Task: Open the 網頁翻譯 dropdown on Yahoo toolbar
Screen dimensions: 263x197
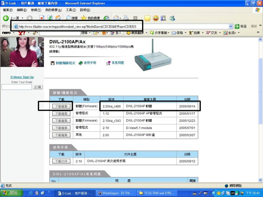Action: pyautogui.click(x=146, y=33)
